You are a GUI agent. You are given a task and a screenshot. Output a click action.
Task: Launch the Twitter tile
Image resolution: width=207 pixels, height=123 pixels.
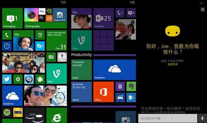click(x=7, y=79)
